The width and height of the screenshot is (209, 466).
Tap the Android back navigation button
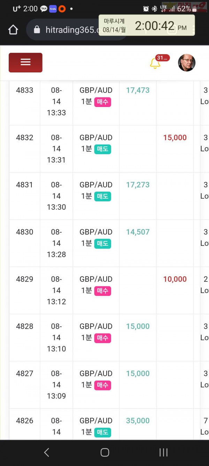[46, 452]
